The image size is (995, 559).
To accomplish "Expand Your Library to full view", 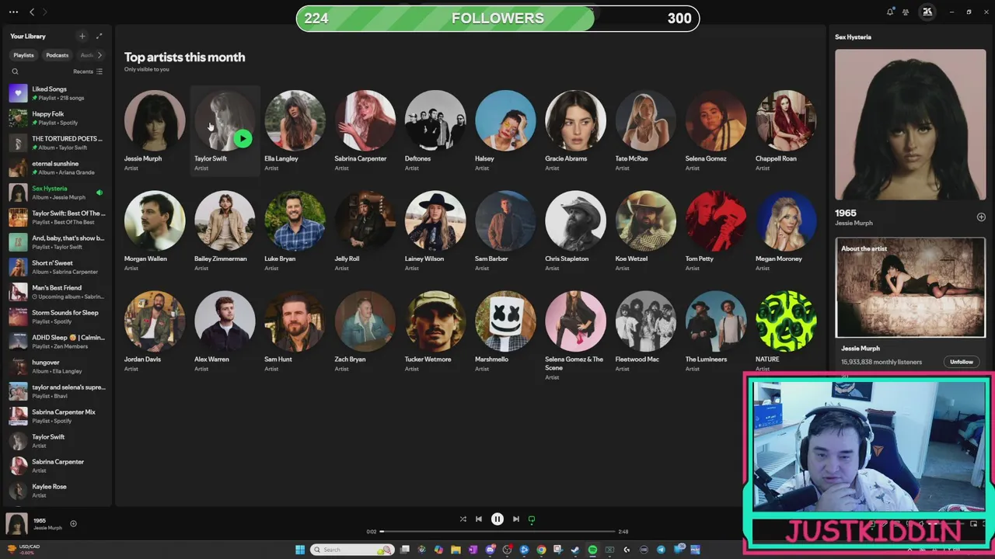I will click(x=99, y=36).
